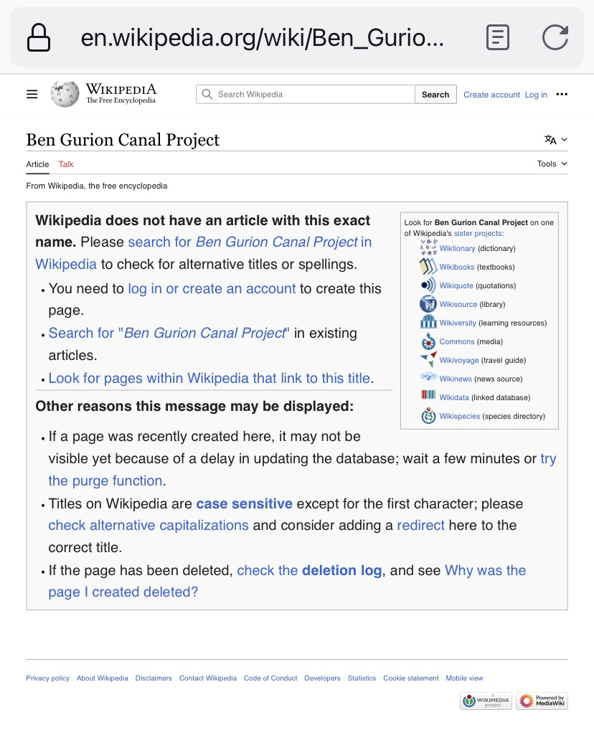Image resolution: width=594 pixels, height=730 pixels.
Task: Click the Contact Wikipedia footer link
Action: (208, 678)
